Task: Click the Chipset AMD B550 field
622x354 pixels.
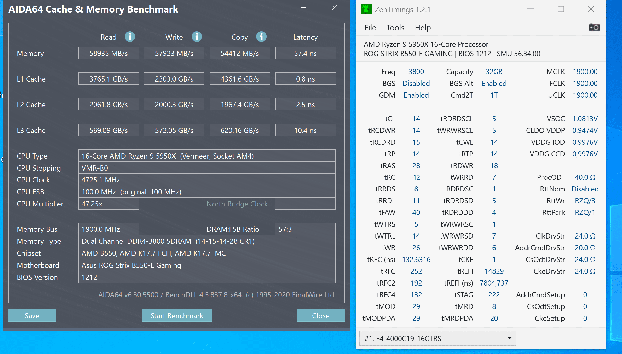Action: click(207, 253)
